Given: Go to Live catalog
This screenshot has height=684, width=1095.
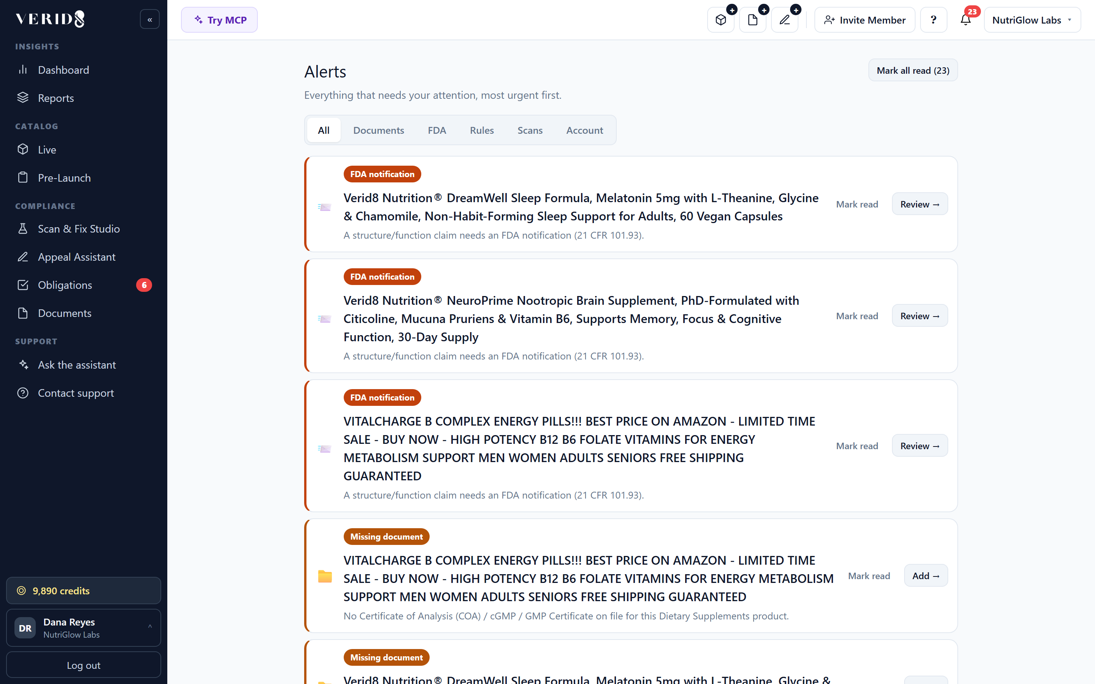Looking at the screenshot, I should tap(84, 150).
